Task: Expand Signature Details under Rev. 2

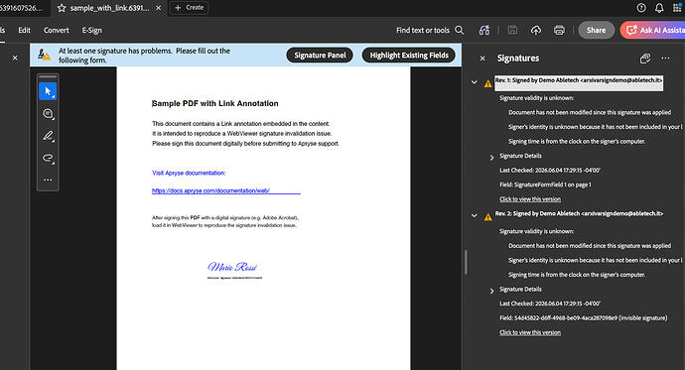Action: click(491, 291)
